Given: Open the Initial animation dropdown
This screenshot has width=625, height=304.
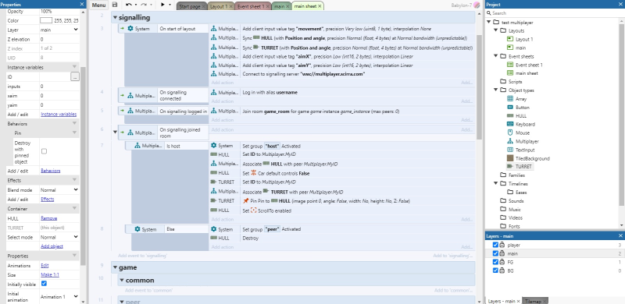Looking at the screenshot, I should click(x=59, y=297).
